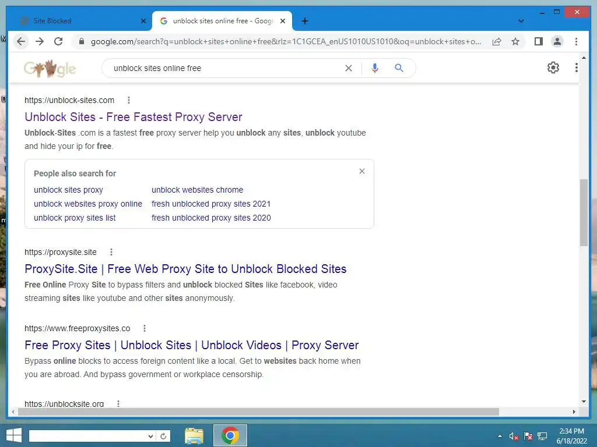Open Google quick settings gear
597x447 pixels.
553,68
